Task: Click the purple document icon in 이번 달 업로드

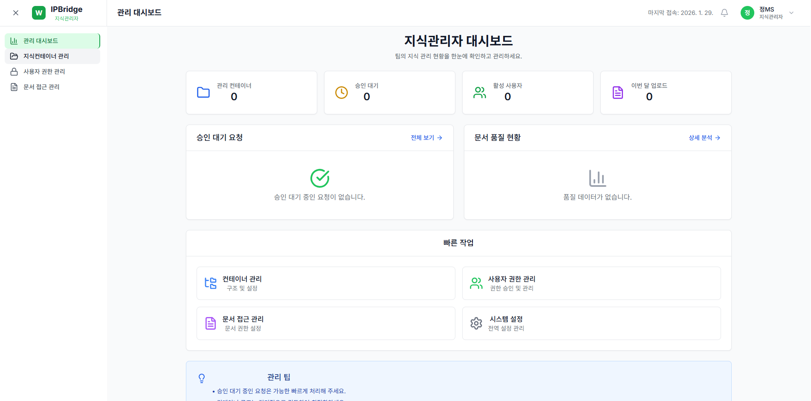Action: pos(617,93)
